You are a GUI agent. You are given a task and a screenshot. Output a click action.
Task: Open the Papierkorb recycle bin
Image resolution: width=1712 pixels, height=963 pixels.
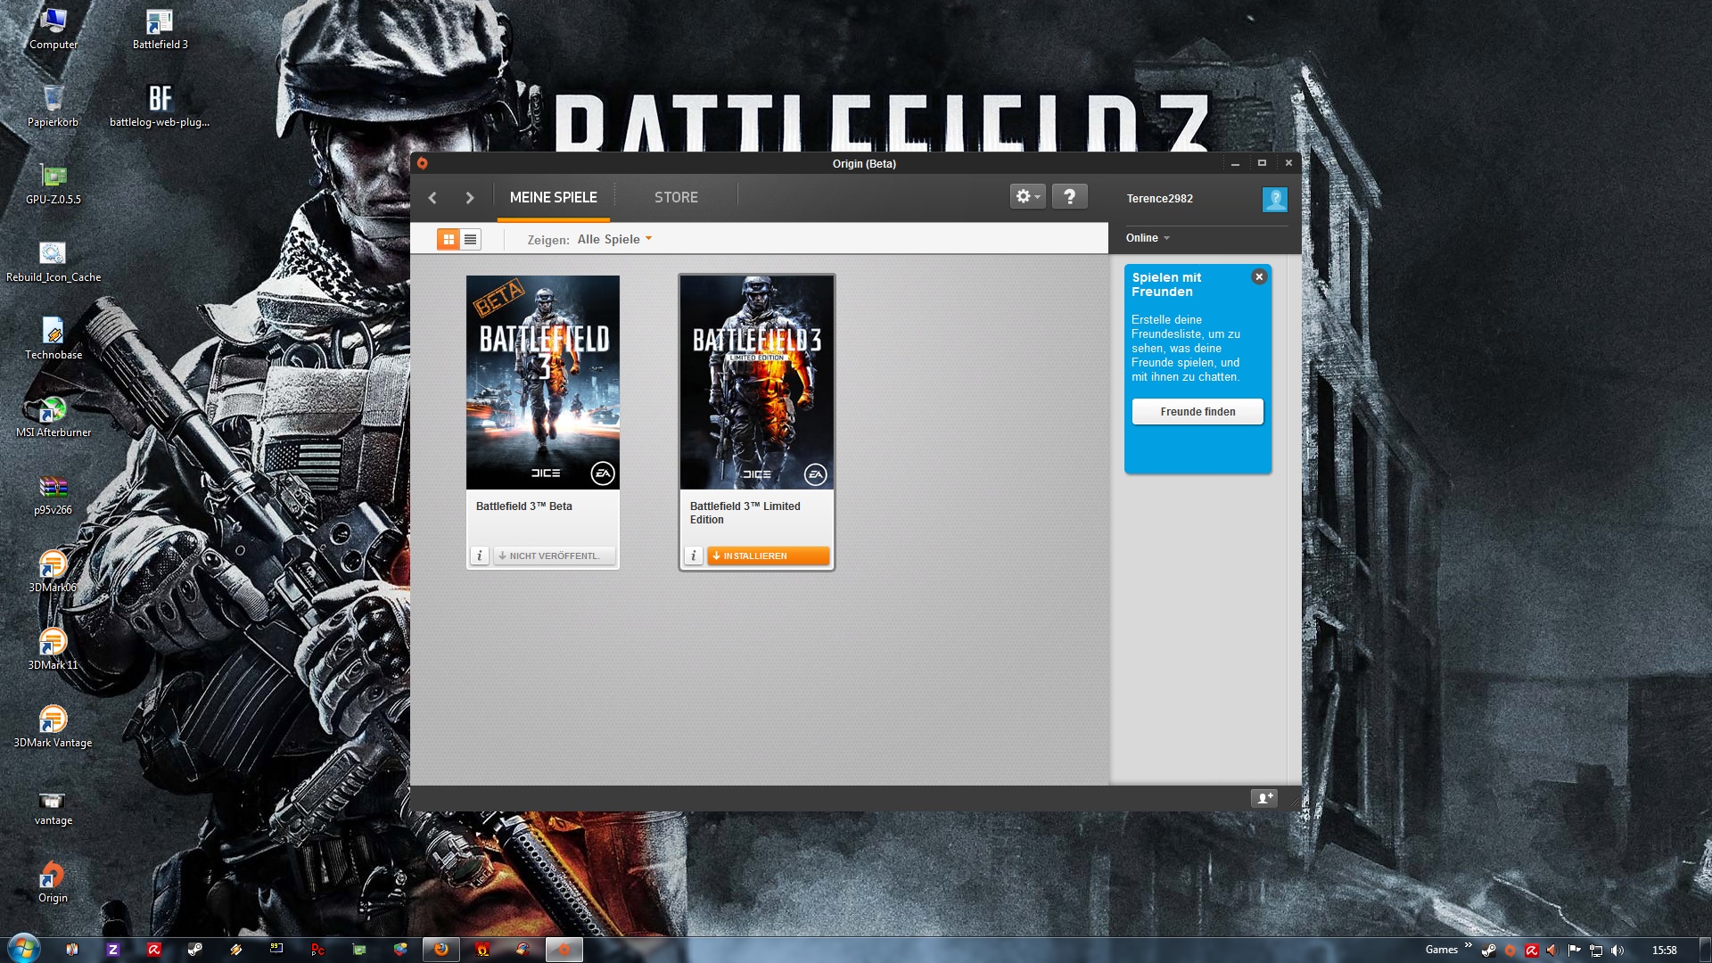coord(53,106)
